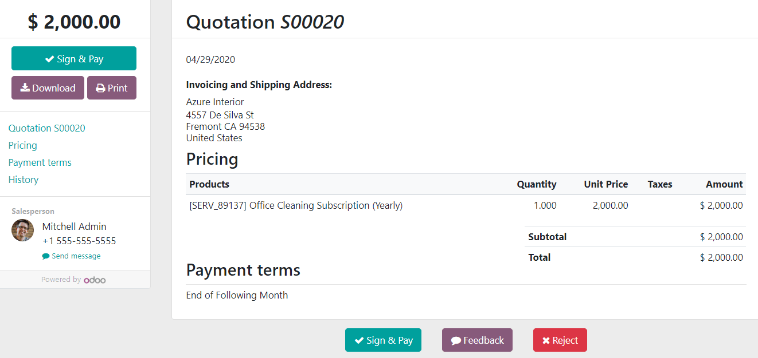Click the Download icon to save the quotation
The width and height of the screenshot is (758, 358).
tap(25, 87)
